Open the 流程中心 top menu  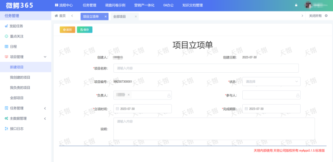pyautogui.click(x=64, y=5)
